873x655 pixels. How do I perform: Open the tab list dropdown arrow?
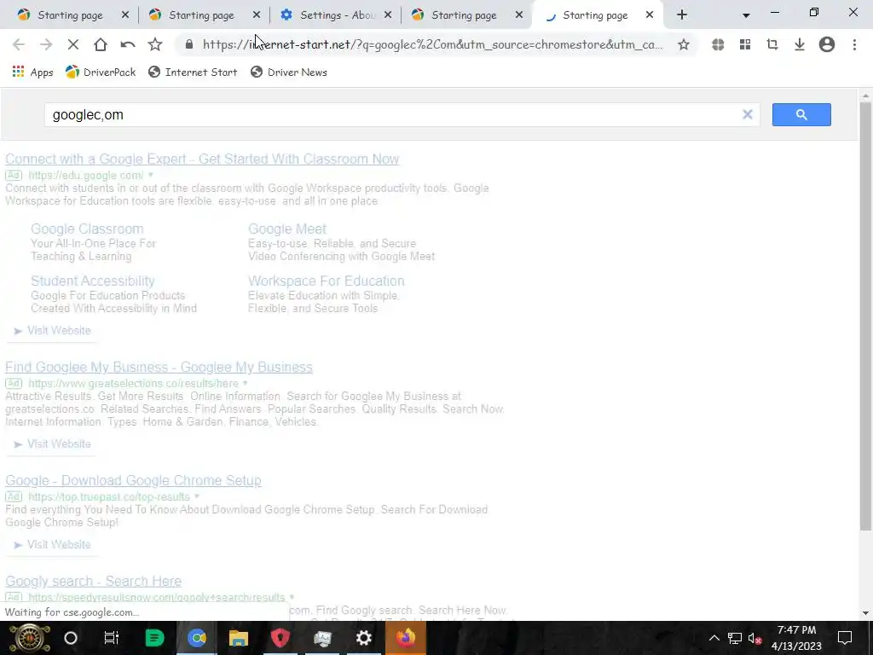tap(746, 15)
